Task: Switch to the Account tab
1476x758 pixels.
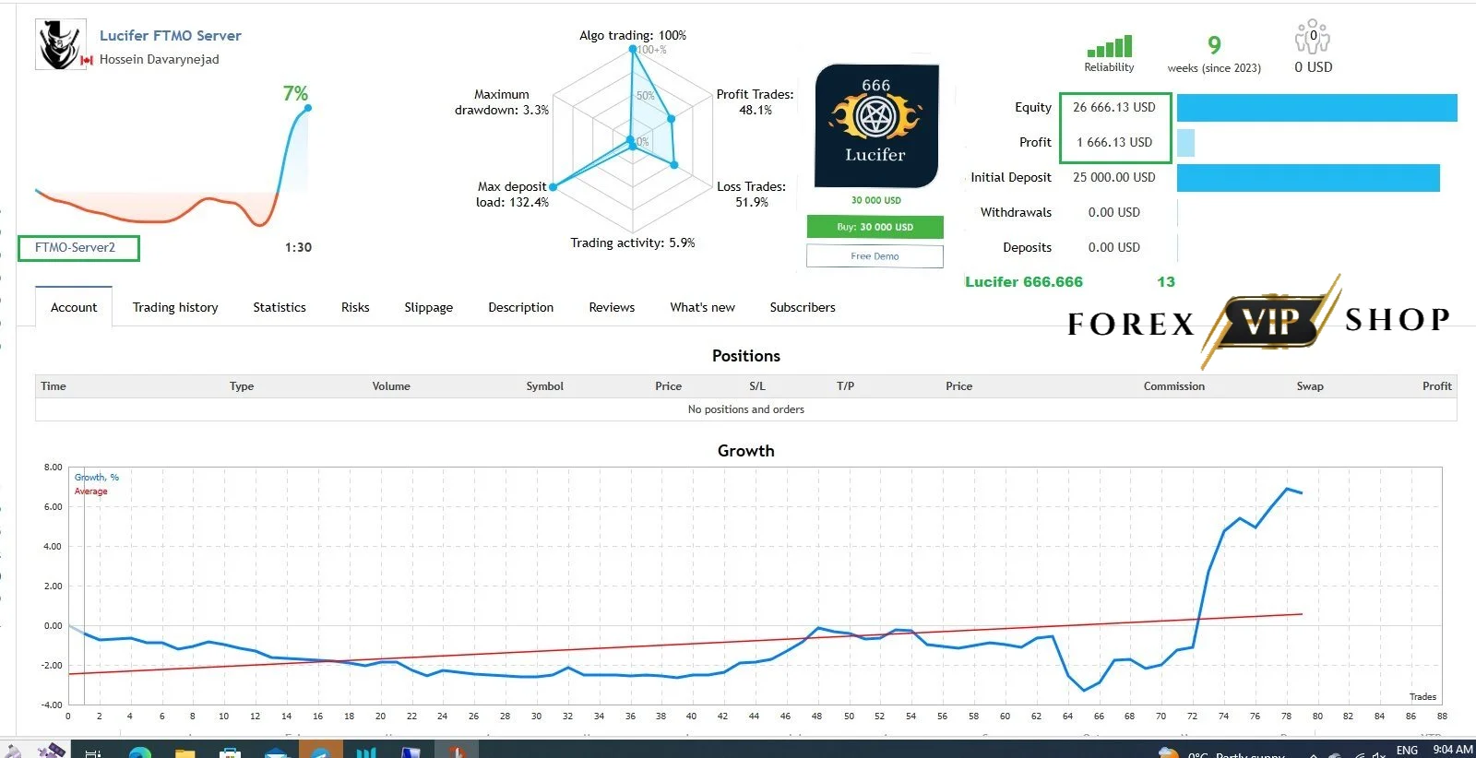Action: point(74,307)
